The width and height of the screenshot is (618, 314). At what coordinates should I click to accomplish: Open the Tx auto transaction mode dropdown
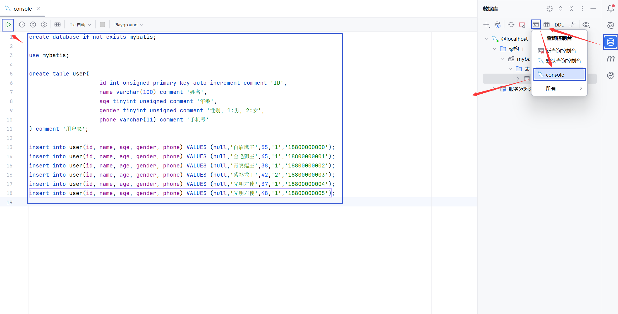(80, 25)
